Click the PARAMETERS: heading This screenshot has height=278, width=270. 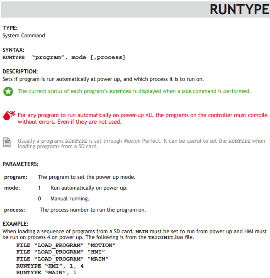coord(20,164)
